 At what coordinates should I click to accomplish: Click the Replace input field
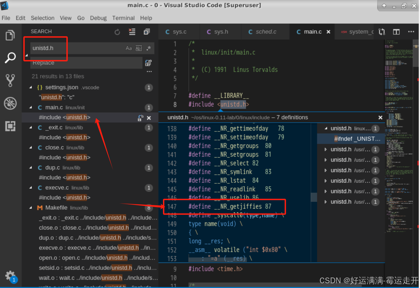tap(86, 63)
